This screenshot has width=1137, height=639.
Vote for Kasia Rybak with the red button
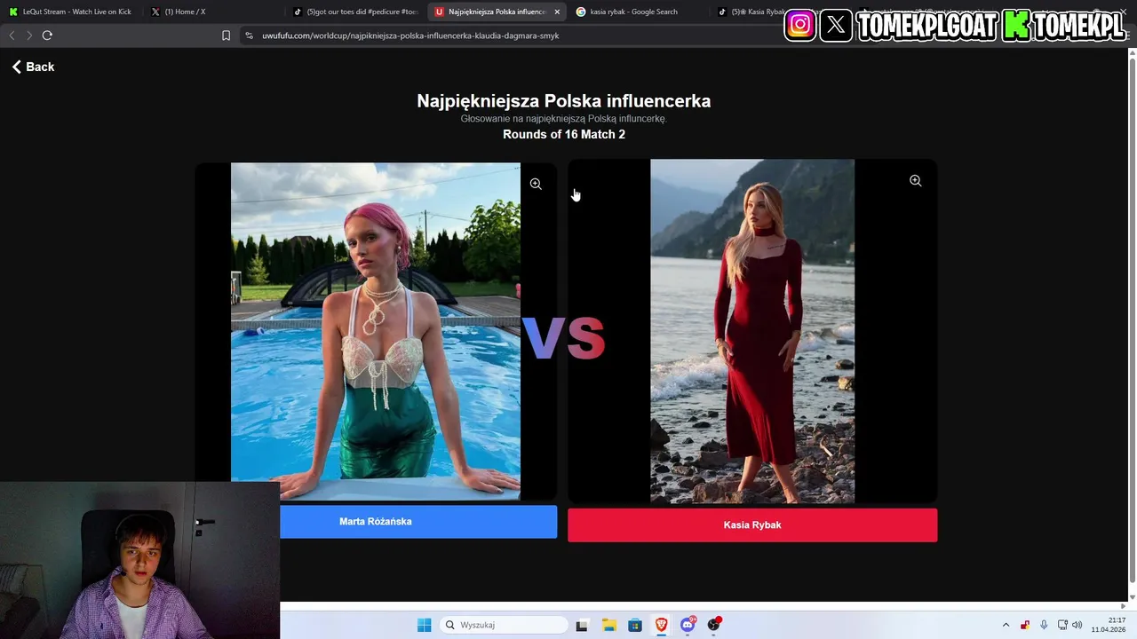(752, 525)
